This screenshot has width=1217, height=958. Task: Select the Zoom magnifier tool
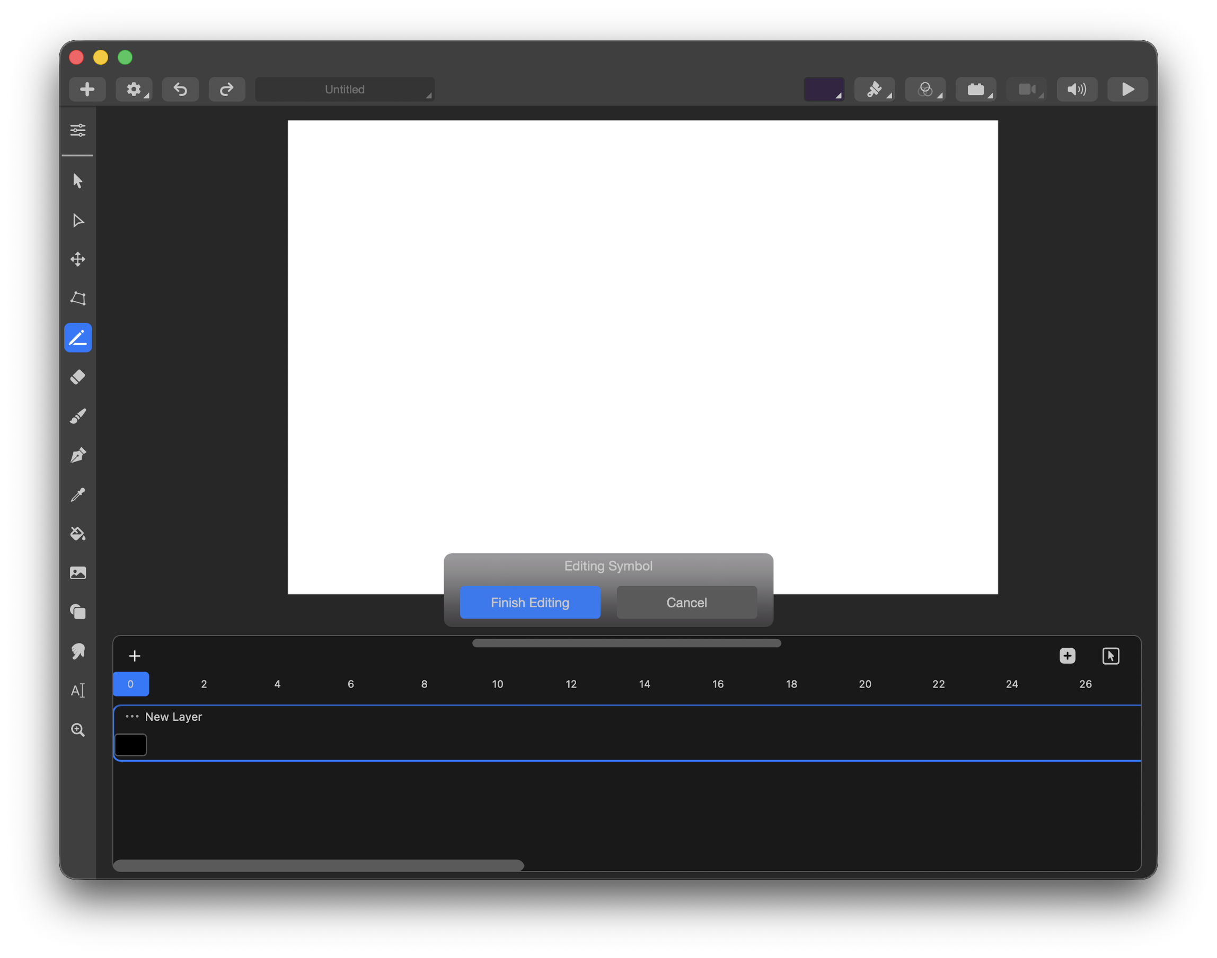[78, 730]
